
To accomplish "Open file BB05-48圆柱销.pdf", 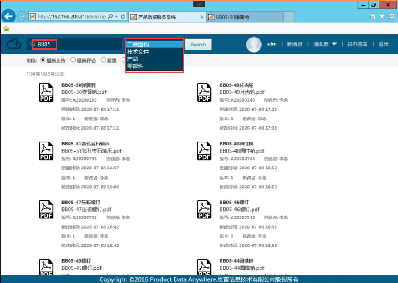I will (242, 151).
